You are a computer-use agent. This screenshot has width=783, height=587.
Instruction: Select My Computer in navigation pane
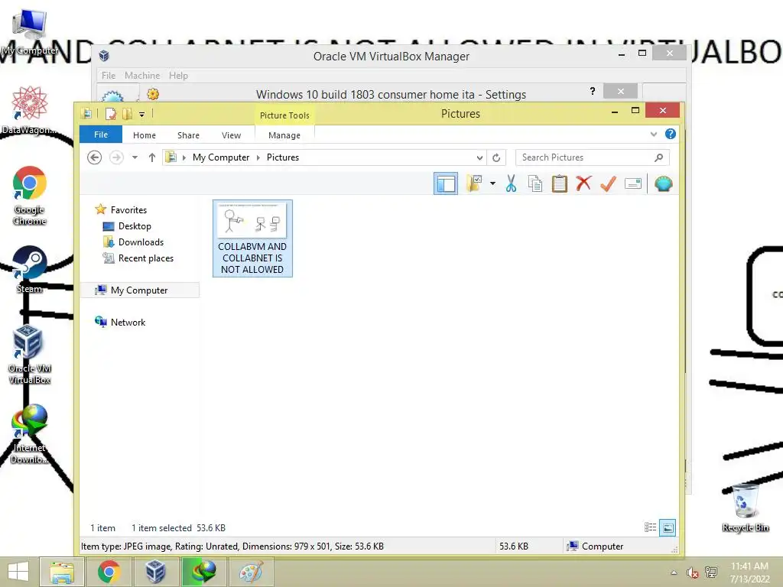[x=140, y=290]
